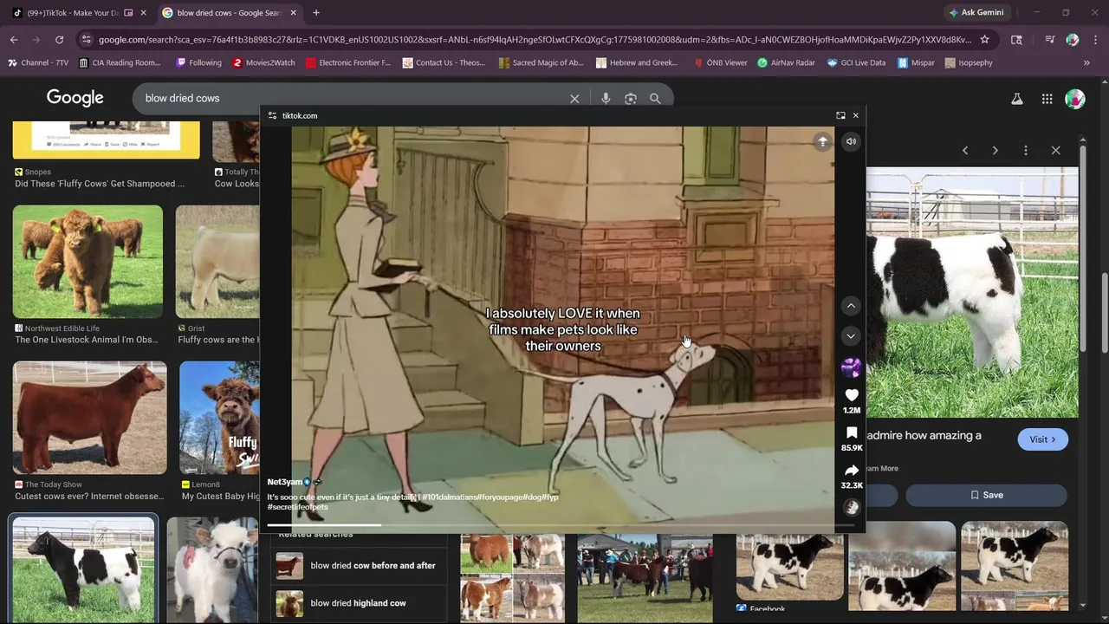This screenshot has width=1109, height=624.
Task: Like the TikTok video (heart, 1.2M)
Action: pos(852,395)
